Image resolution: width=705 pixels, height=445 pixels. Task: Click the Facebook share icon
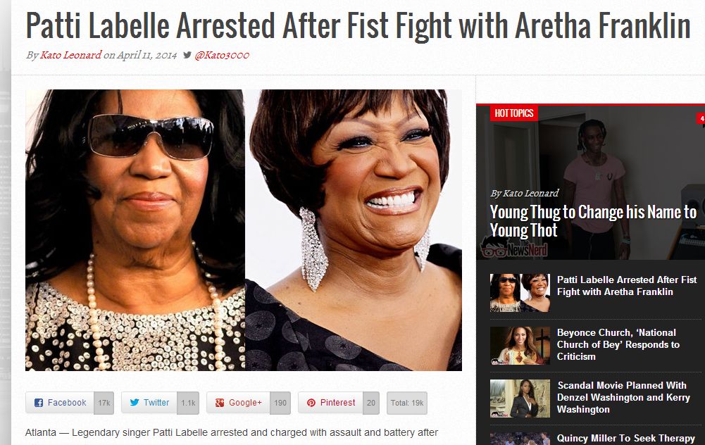point(39,403)
